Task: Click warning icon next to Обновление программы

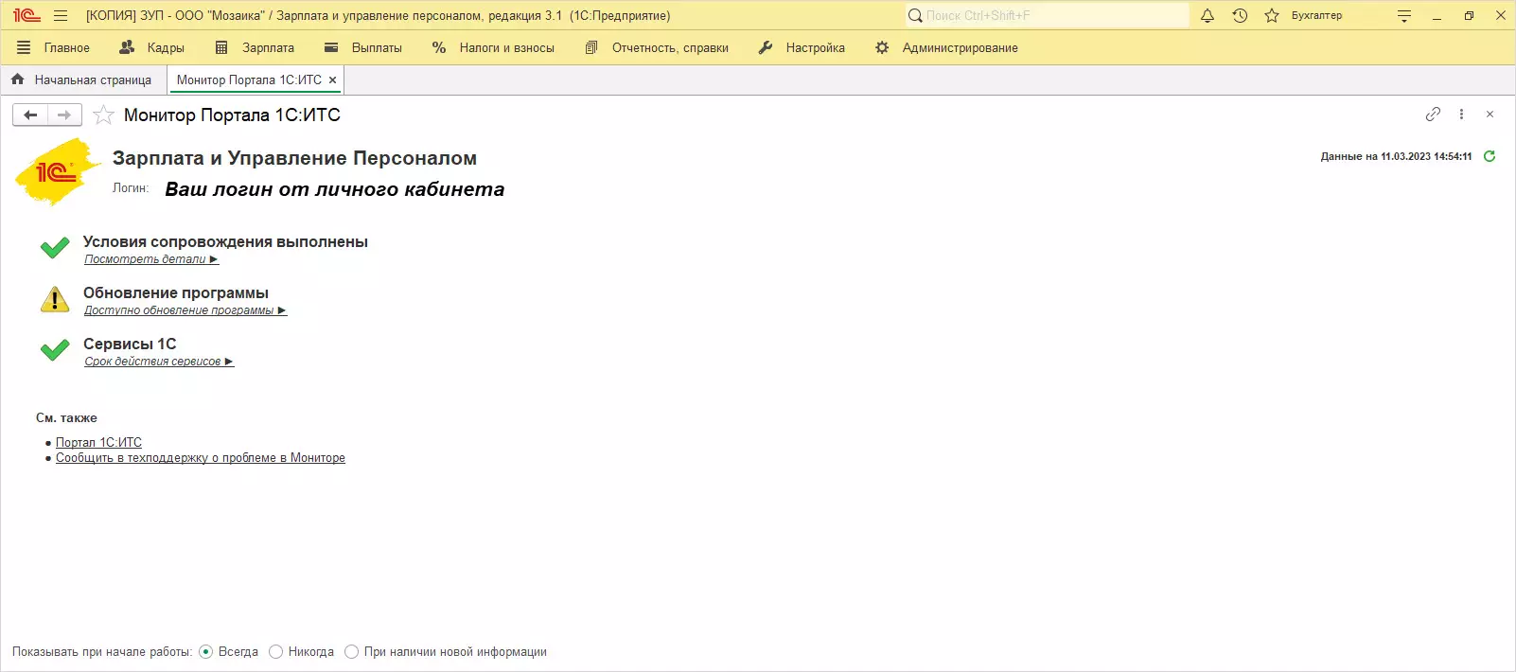Action: point(55,299)
